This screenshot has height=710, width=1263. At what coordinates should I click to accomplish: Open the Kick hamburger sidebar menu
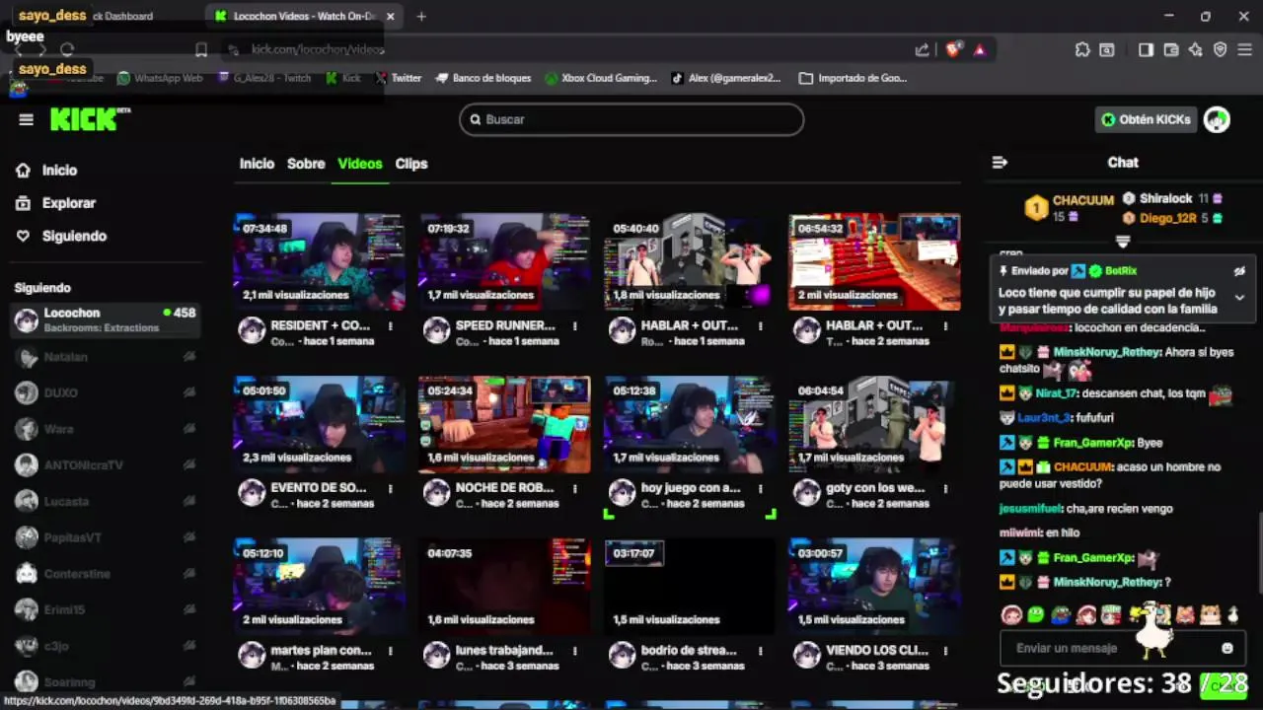27,119
